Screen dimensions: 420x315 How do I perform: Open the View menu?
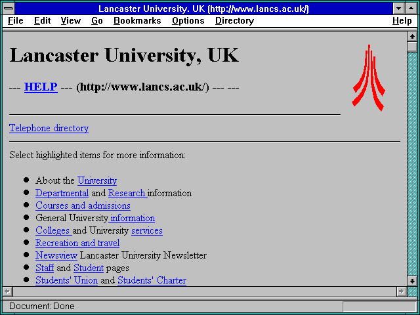71,20
